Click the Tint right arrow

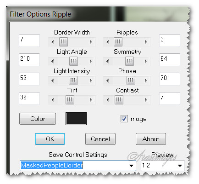pyautogui.click(x=91, y=100)
